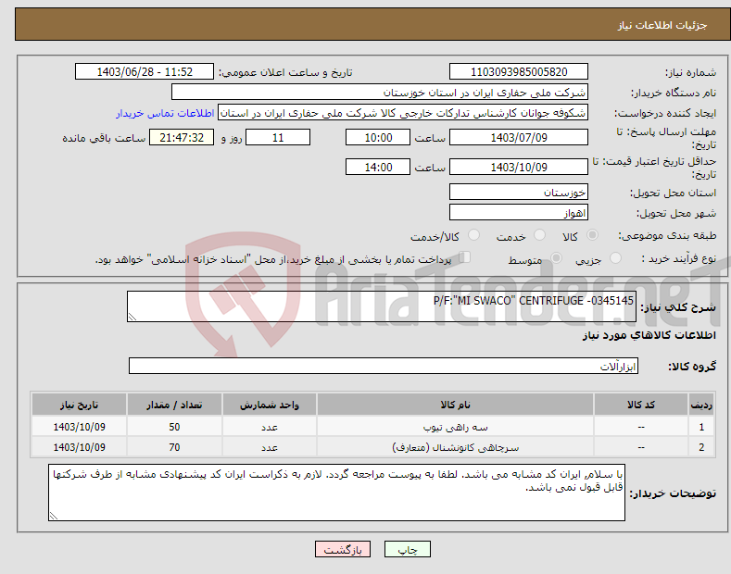Toggle the Islamic treasury payment checkbox

(x=465, y=257)
